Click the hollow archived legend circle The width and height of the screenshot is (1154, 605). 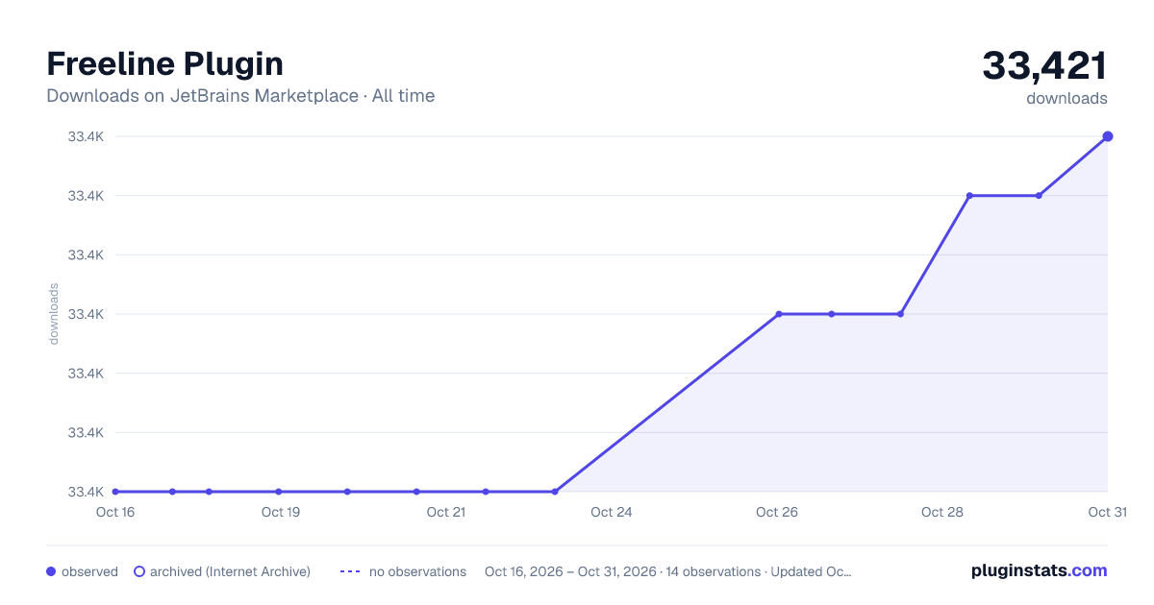pyautogui.click(x=139, y=571)
